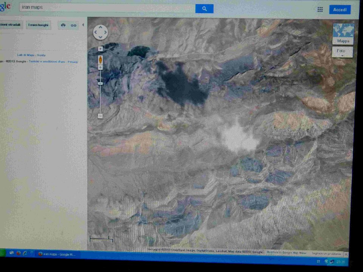This screenshot has width=363, height=272.
Task: Zoom in with the plus button
Action: tap(100, 67)
